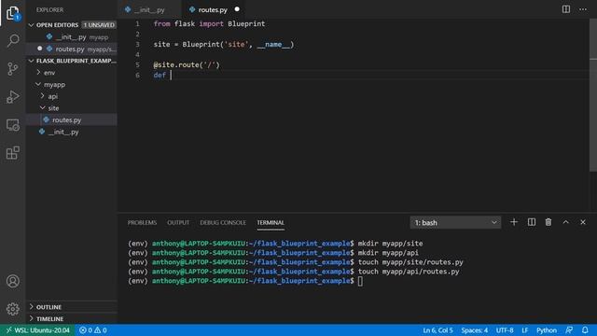
Task: Change end of line sequence LF
Action: 524,330
